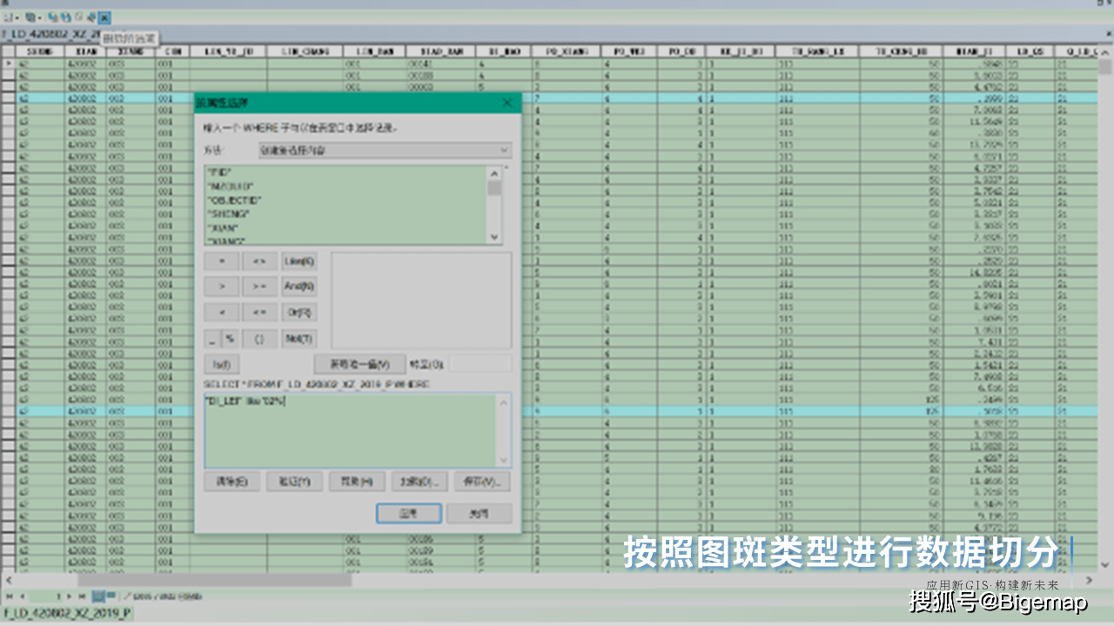Go to the previous record
The height and width of the screenshot is (626, 1114).
[x=22, y=596]
